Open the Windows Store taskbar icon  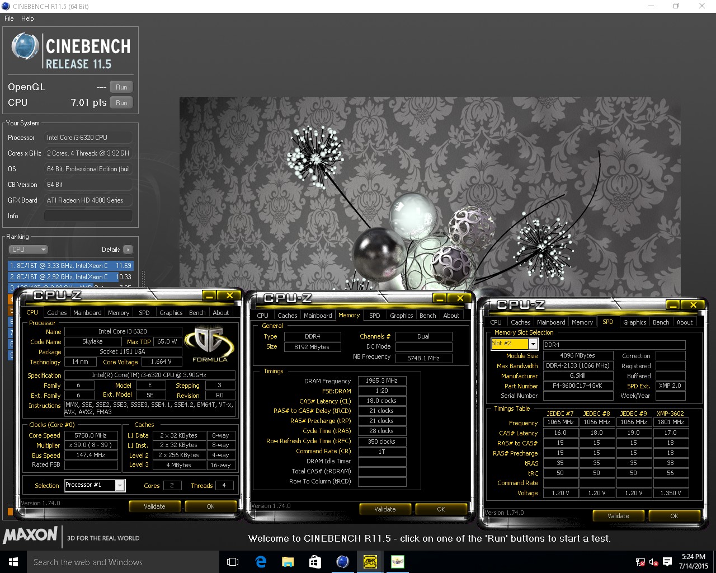click(x=315, y=562)
